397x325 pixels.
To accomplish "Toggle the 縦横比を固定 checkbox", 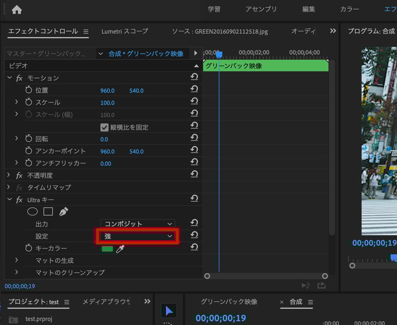I will 104,127.
